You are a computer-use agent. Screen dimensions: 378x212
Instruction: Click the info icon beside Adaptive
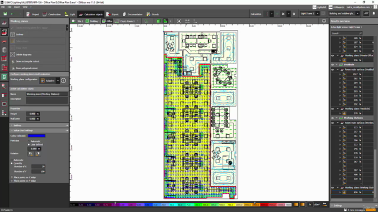[63, 81]
